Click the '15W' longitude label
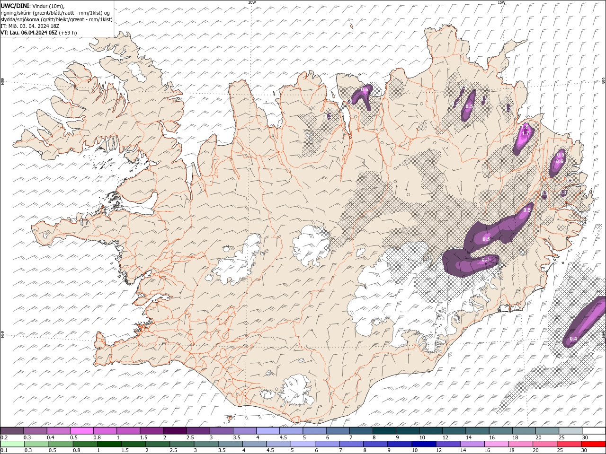 coord(501,2)
